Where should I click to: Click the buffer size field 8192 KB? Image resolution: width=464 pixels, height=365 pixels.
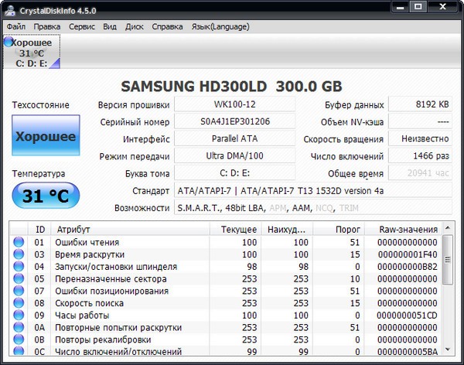coord(420,104)
